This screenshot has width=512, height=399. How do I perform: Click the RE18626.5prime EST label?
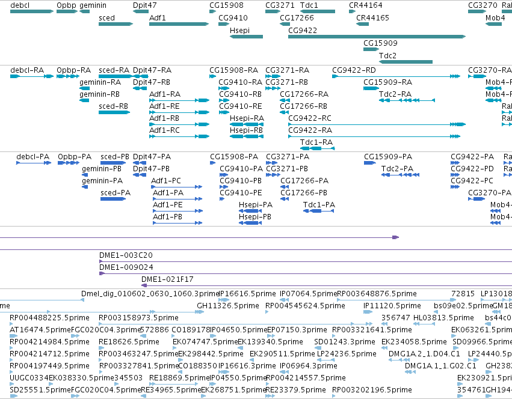point(129,341)
